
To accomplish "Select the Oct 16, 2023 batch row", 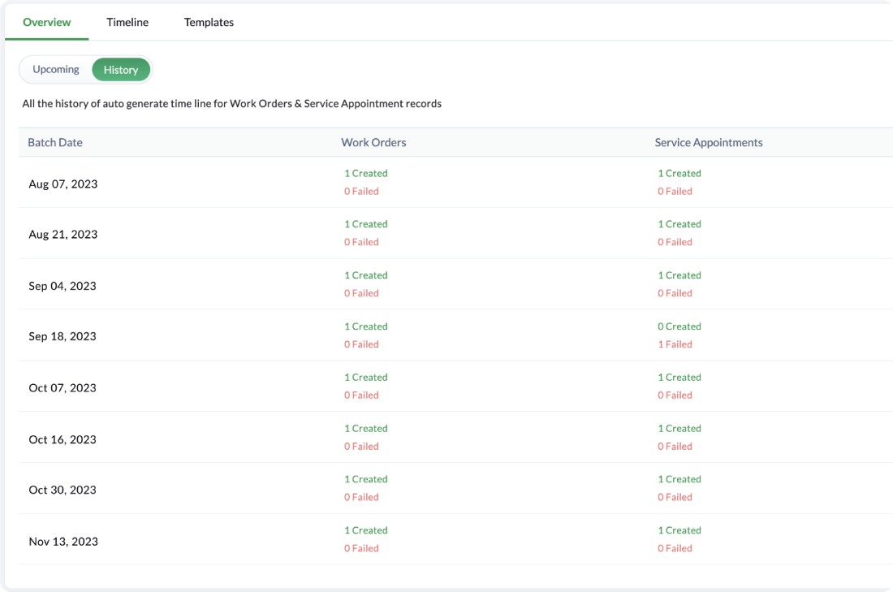I will (63, 439).
